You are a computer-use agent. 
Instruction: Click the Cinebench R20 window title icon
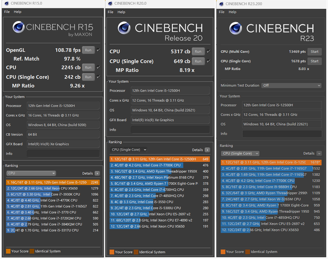pyautogui.click(x=110, y=3)
